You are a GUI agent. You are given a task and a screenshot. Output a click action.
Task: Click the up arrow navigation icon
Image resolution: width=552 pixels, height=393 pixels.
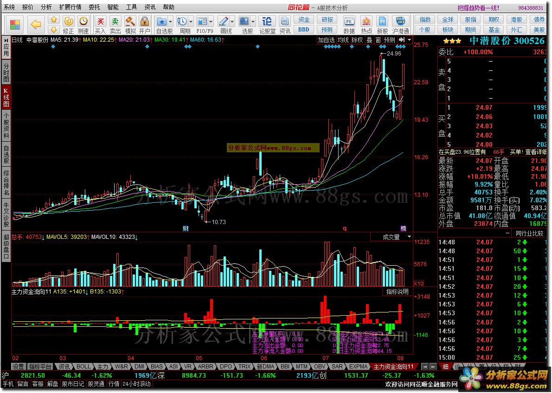[53, 19]
